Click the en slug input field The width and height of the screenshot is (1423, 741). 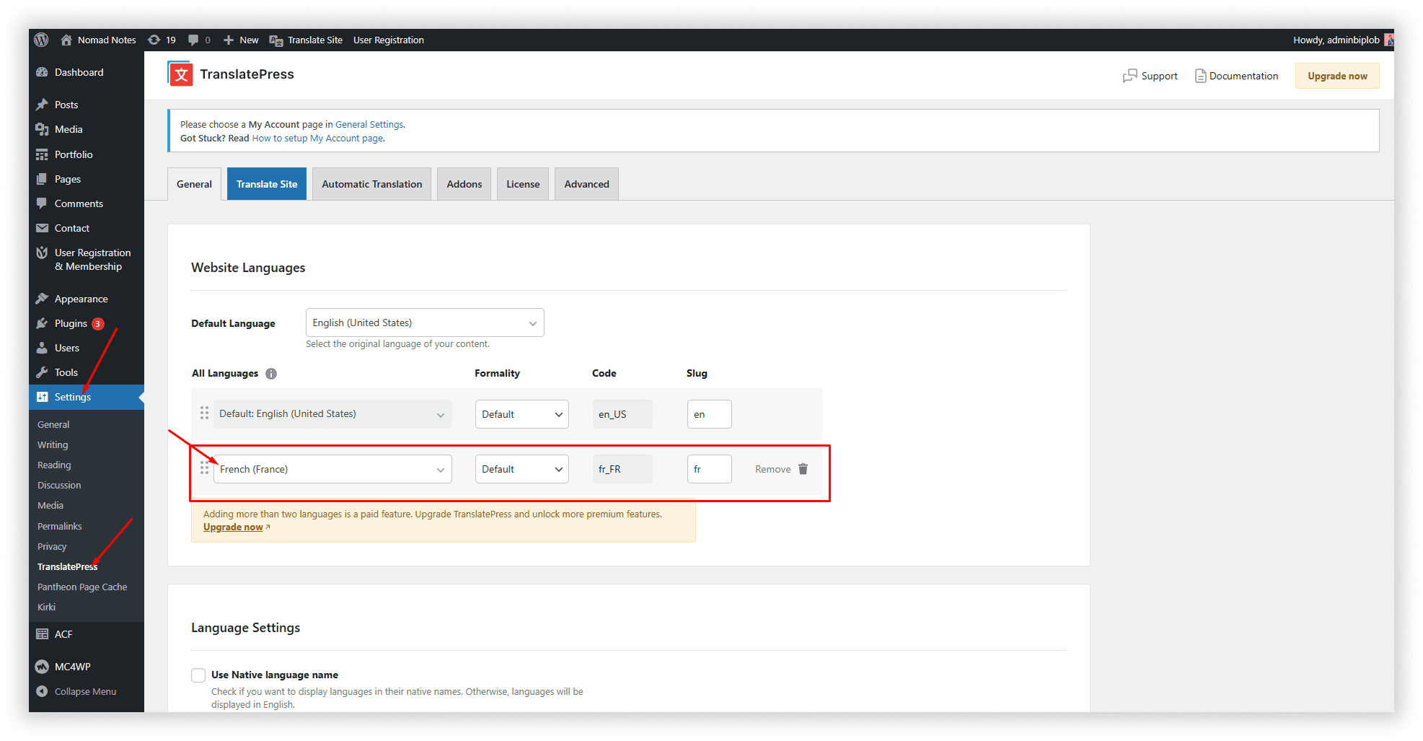pos(710,414)
